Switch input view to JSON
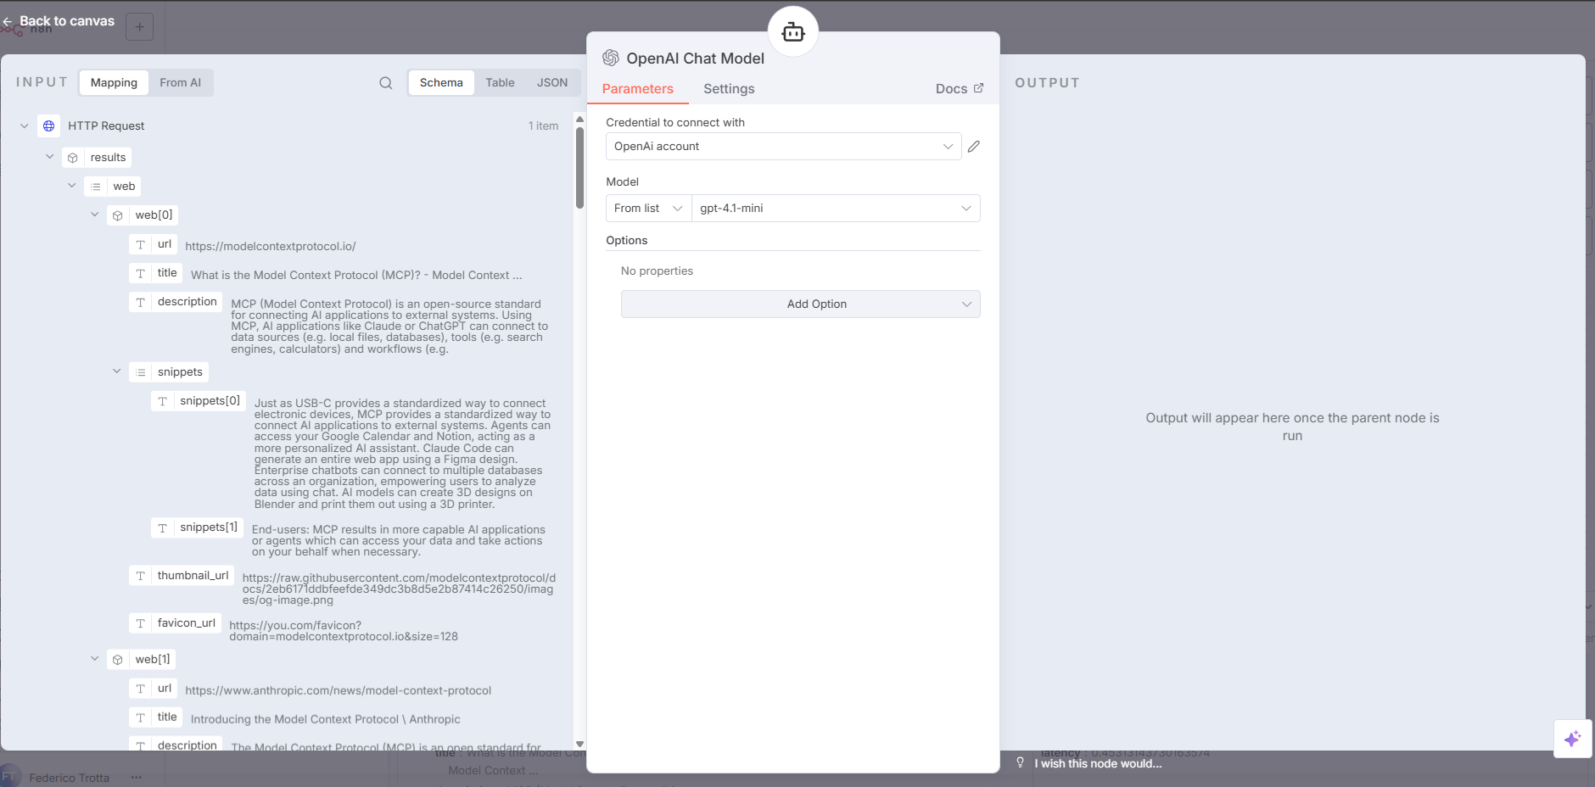The height and width of the screenshot is (787, 1595). tap(552, 82)
